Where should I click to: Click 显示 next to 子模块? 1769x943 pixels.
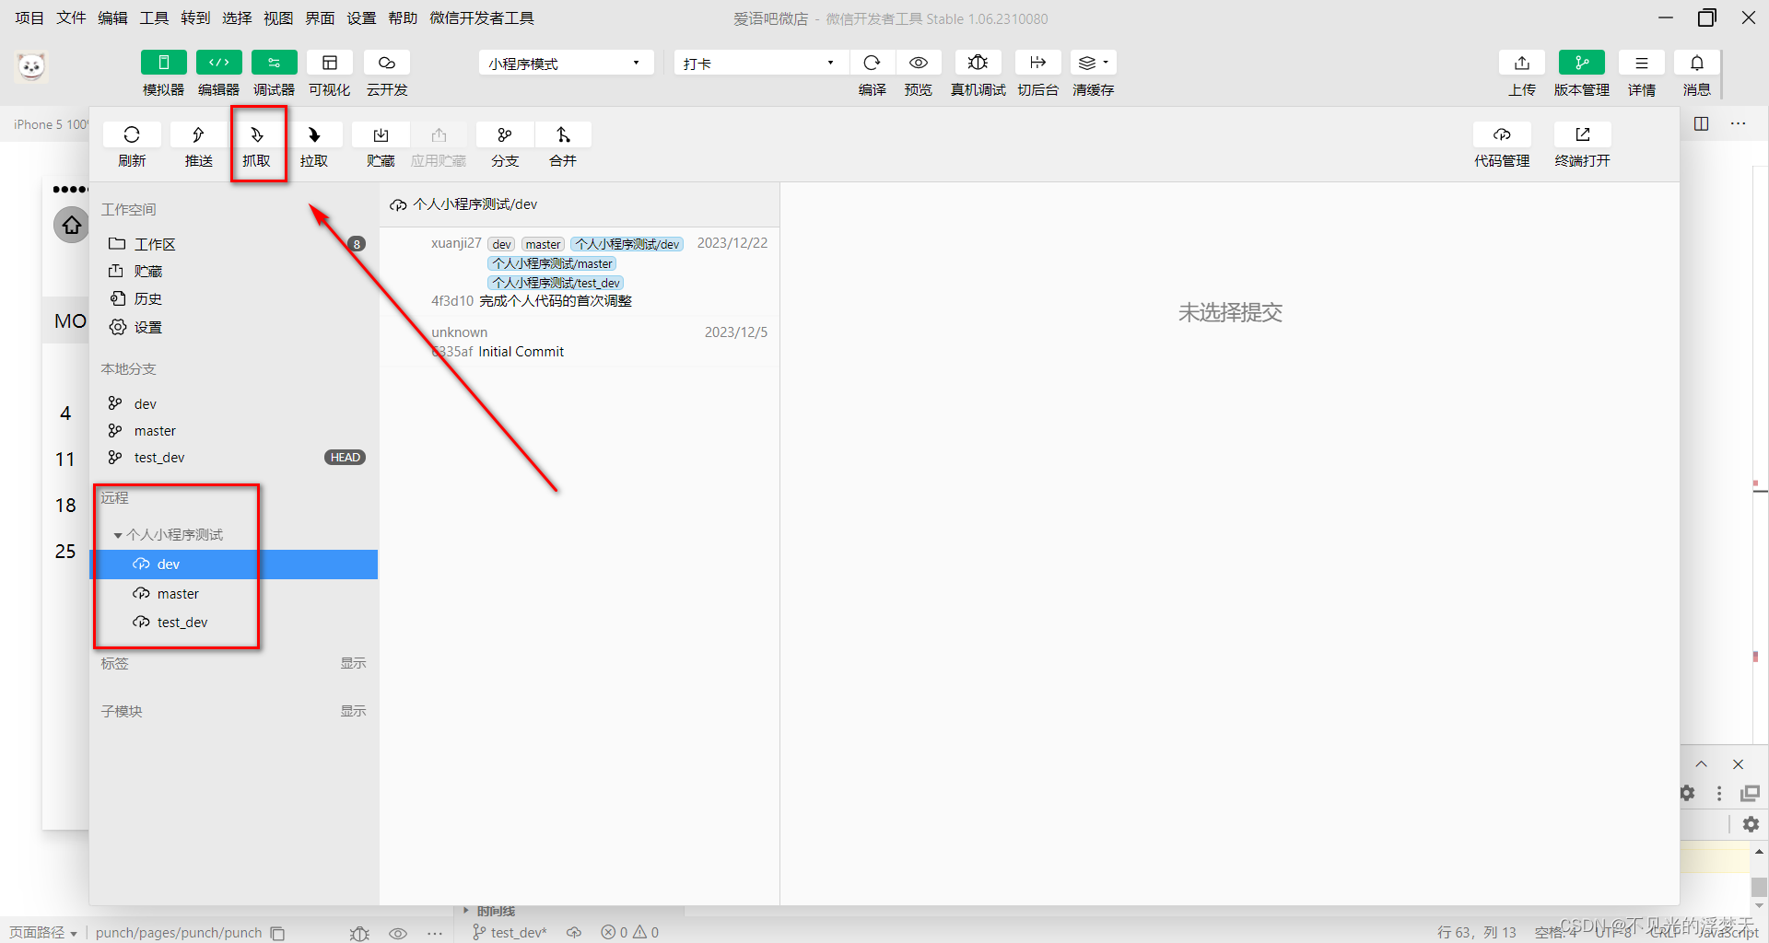tap(353, 711)
